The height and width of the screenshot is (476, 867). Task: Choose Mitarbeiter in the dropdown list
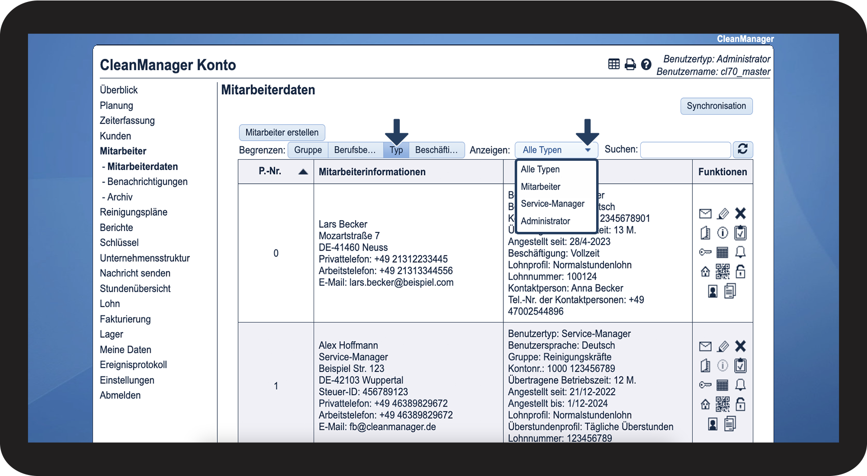[x=541, y=187]
